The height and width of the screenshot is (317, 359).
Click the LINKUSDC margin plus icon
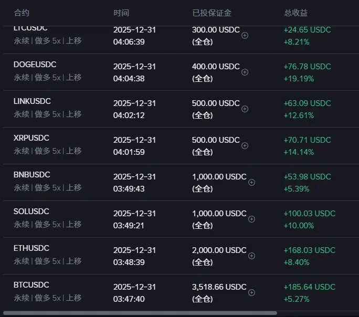[x=245, y=109]
